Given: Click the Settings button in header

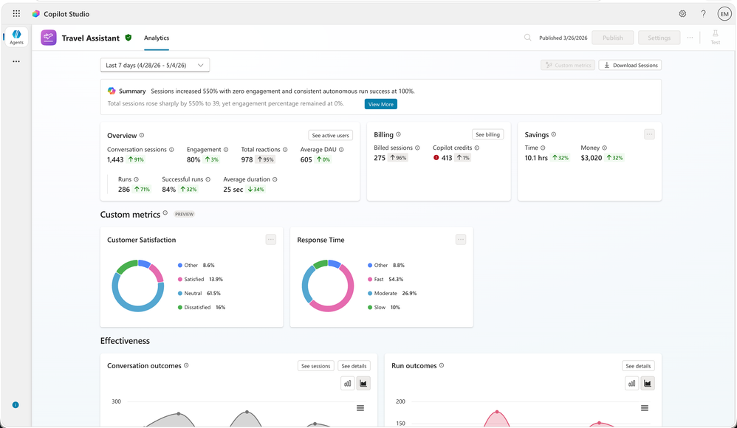Looking at the screenshot, I should point(659,38).
